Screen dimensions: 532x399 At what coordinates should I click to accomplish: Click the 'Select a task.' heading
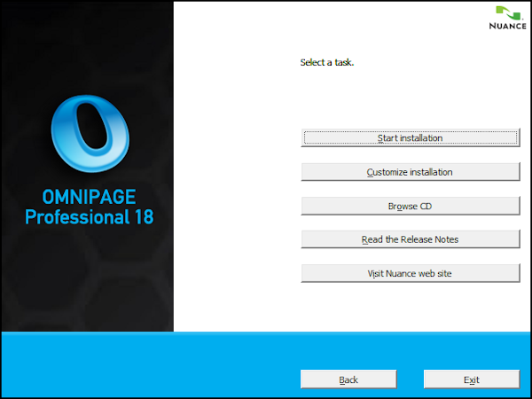pos(327,62)
